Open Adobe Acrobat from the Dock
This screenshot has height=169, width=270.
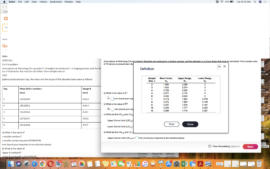(x=200, y=164)
